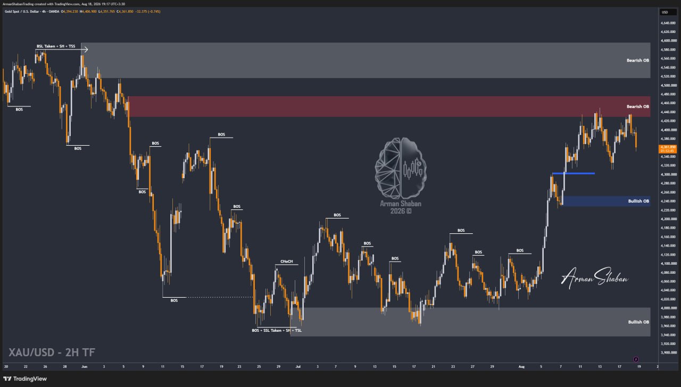Click the XAU/USD - 2H TF caption
The width and height of the screenshot is (681, 387).
pyautogui.click(x=52, y=352)
